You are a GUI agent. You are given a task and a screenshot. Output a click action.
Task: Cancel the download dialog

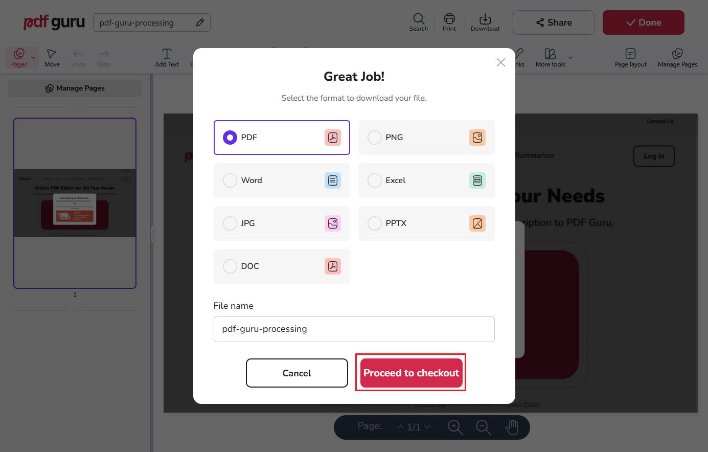[297, 373]
